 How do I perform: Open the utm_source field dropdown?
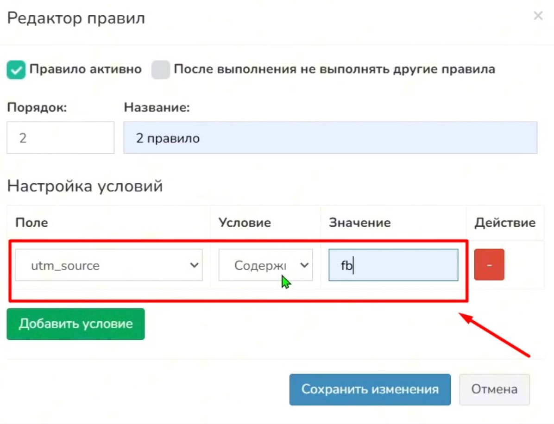(108, 265)
